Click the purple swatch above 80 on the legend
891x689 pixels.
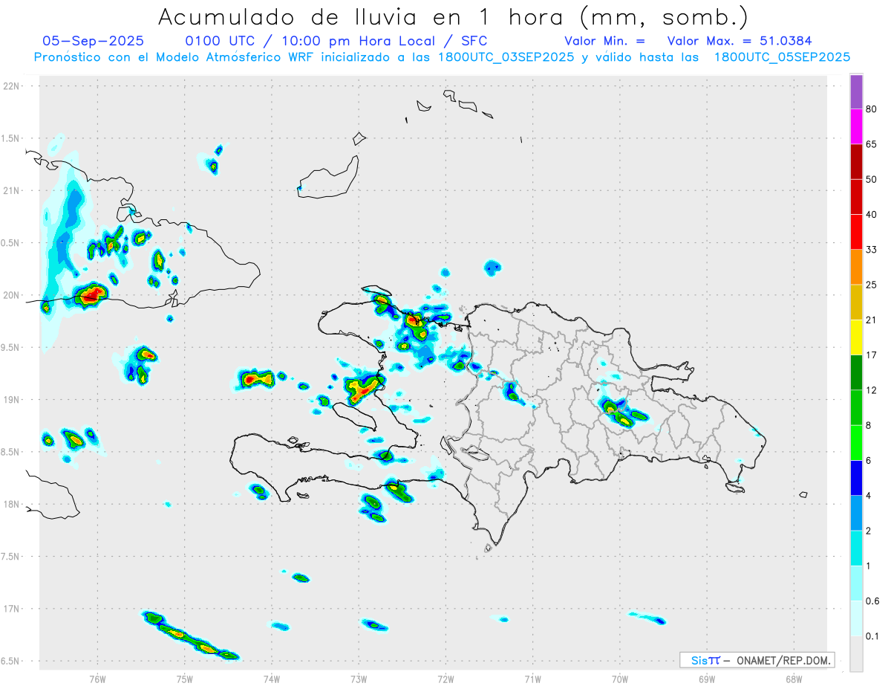pos(856,92)
